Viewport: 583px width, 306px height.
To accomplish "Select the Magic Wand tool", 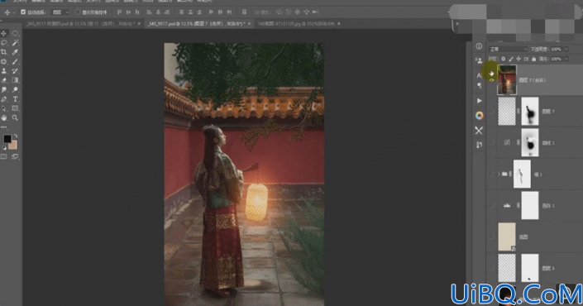I will point(15,43).
